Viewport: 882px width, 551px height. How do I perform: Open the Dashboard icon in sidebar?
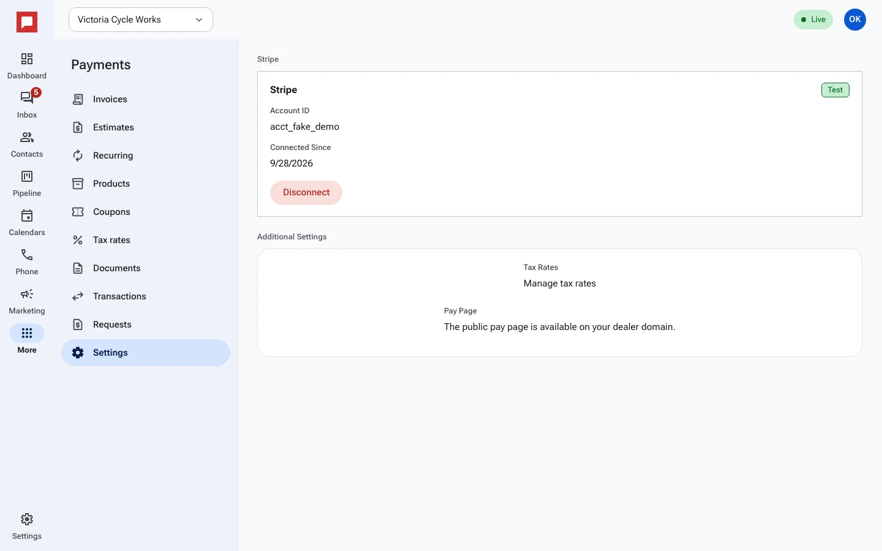tap(27, 59)
